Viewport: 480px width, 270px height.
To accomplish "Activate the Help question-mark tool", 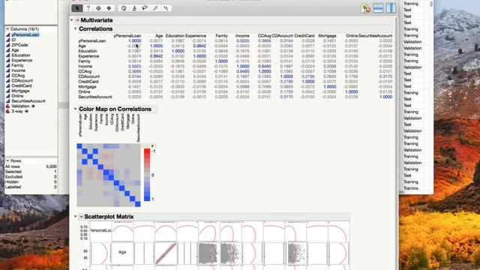I will [88, 8].
